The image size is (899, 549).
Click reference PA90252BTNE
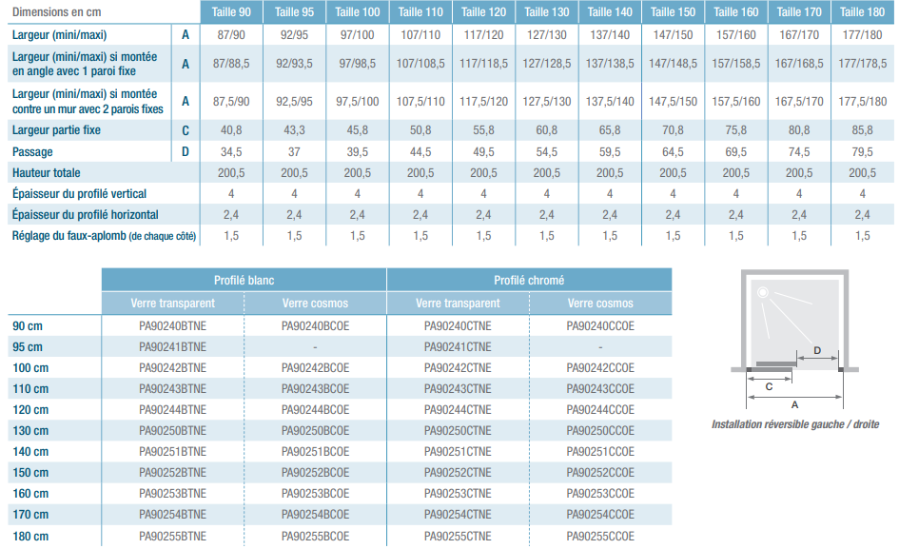[x=172, y=473]
